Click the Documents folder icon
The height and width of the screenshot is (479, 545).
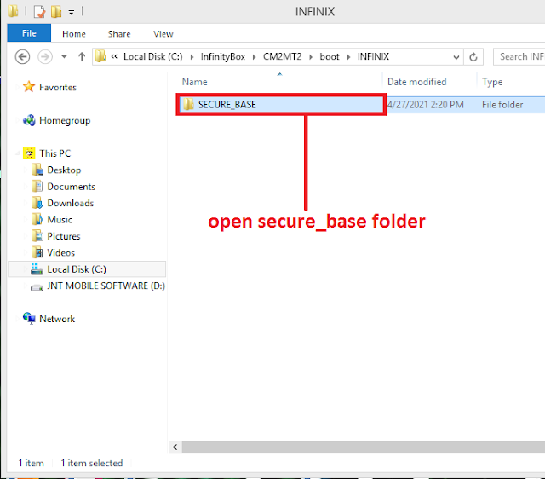(37, 187)
